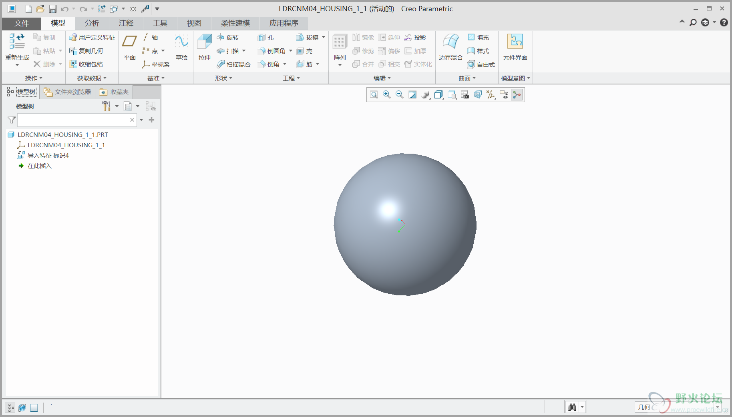The height and width of the screenshot is (417, 732).
Task: Click in the model tree filter search field
Action: [x=77, y=120]
